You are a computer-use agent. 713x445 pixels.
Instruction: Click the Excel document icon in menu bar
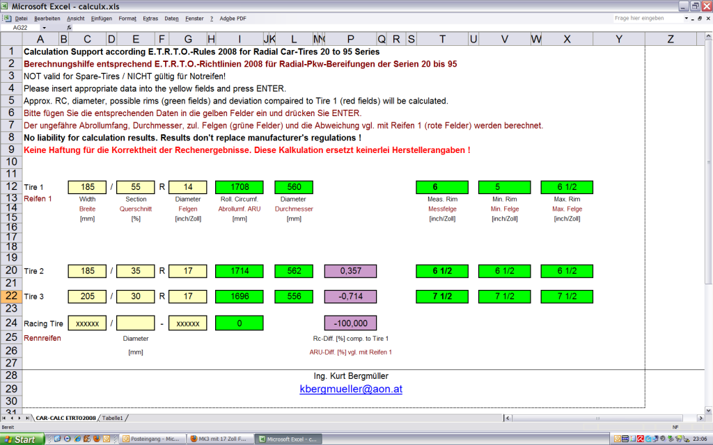click(x=7, y=18)
